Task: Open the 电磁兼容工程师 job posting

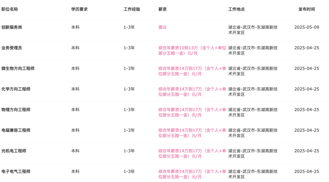Action: 16,130
